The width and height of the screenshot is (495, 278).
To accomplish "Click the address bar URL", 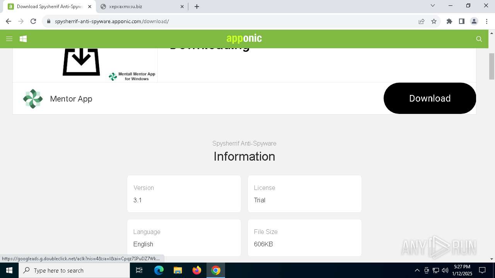I will (112, 21).
